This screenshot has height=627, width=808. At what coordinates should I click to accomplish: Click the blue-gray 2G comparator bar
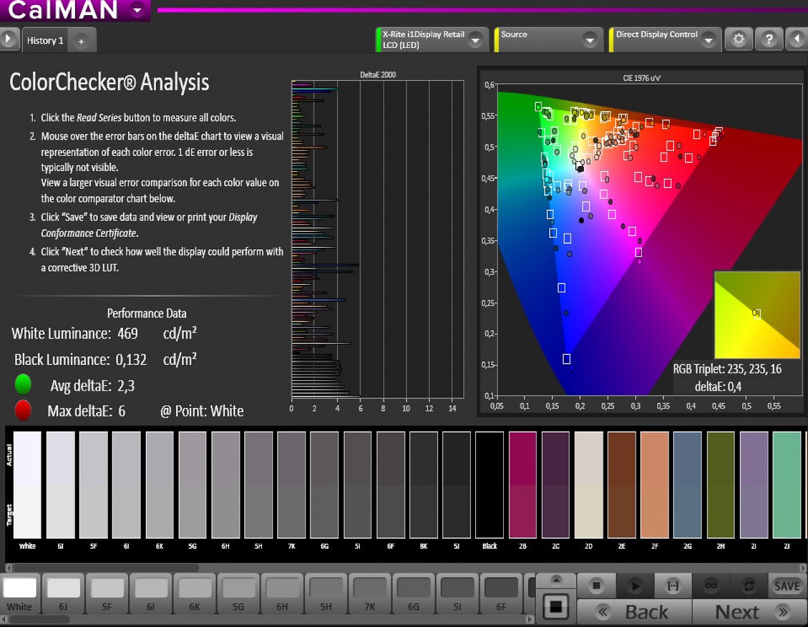687,485
